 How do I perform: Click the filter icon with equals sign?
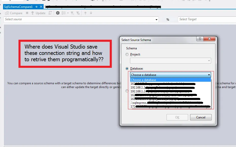pyautogui.click(x=72, y=13)
